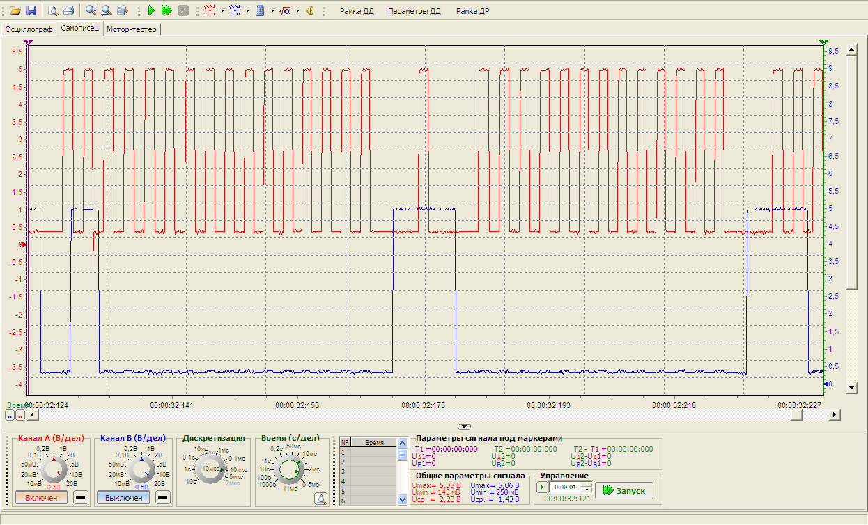Click the waveform horizontal scrollbar right arrow
The width and height of the screenshot is (868, 525).
(x=835, y=415)
